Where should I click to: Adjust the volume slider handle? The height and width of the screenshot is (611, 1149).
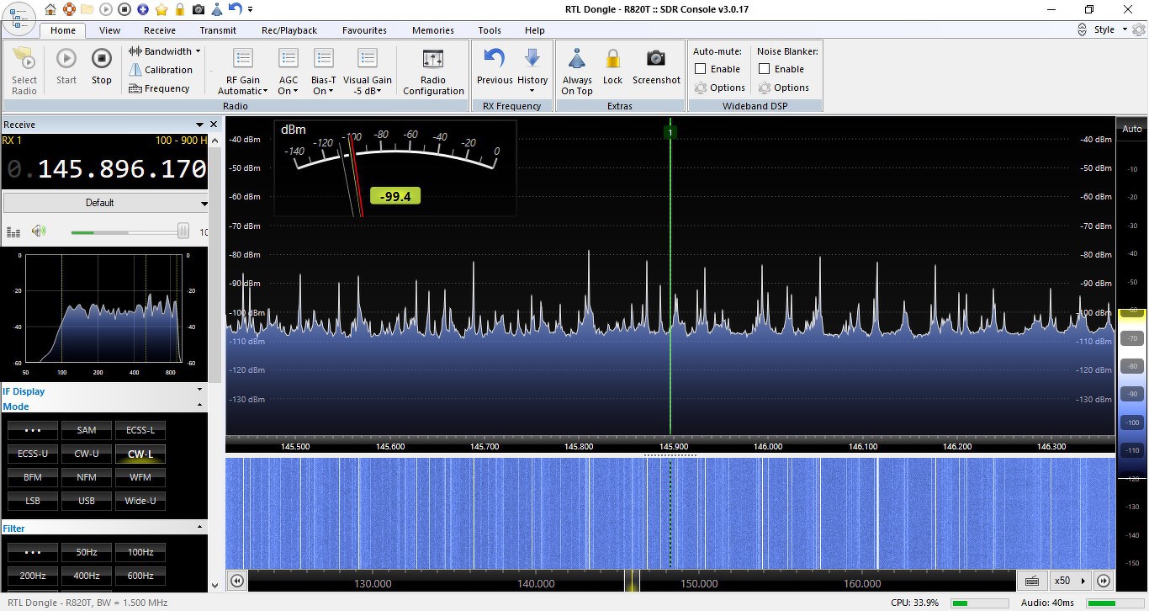coord(183,231)
